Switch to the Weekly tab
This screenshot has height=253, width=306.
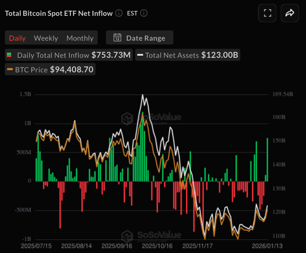tap(46, 38)
